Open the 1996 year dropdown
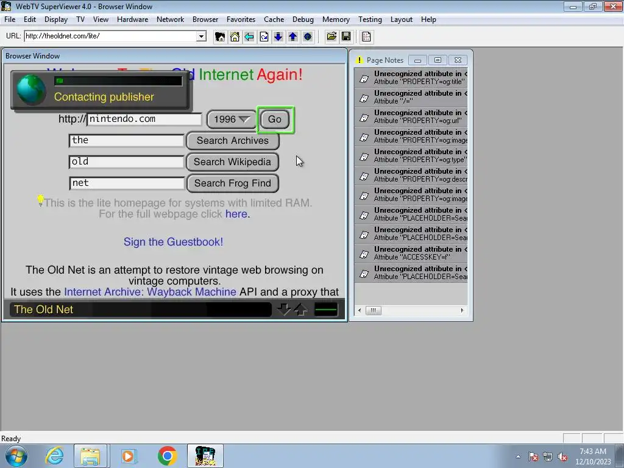 click(x=232, y=119)
